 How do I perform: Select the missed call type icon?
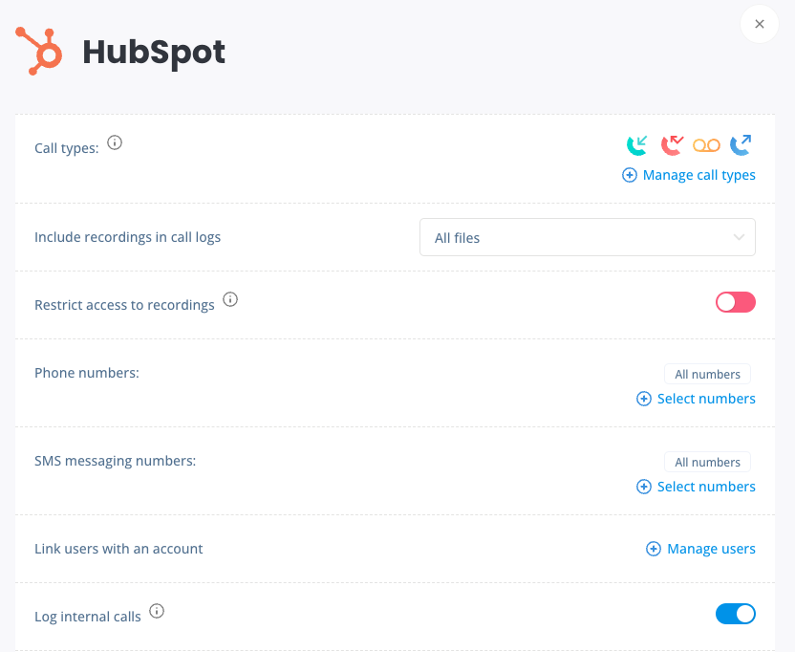[672, 145]
